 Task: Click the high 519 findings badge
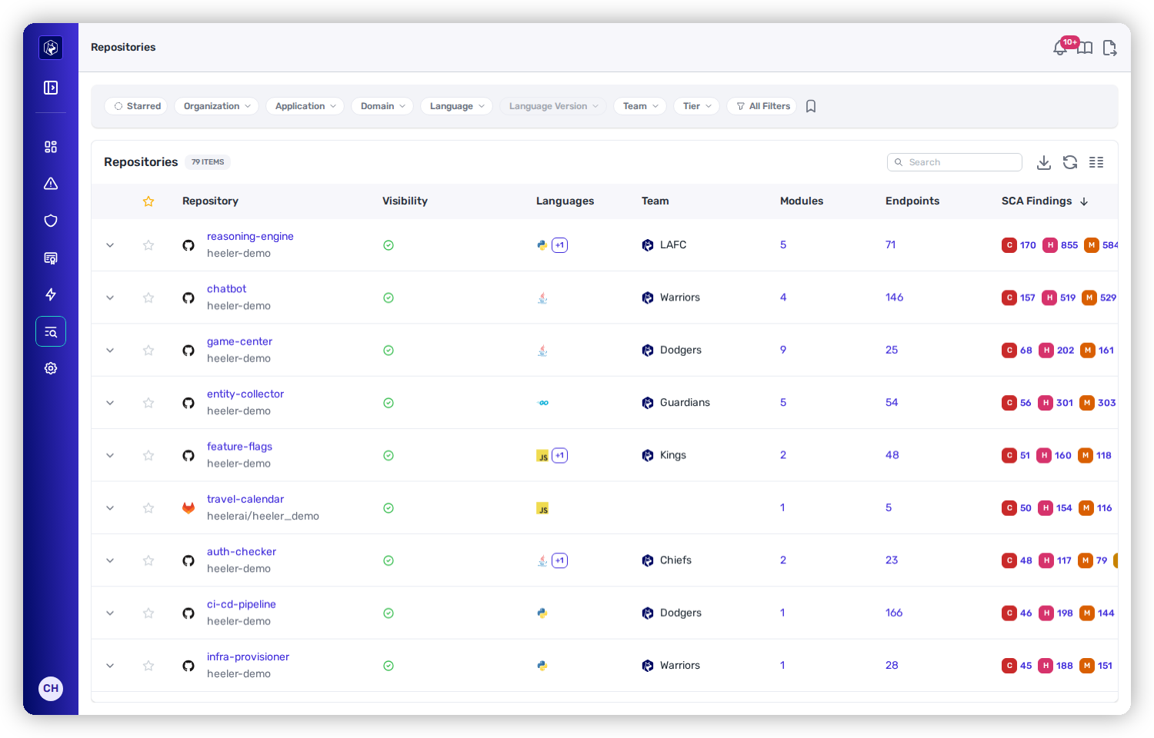point(1059,298)
